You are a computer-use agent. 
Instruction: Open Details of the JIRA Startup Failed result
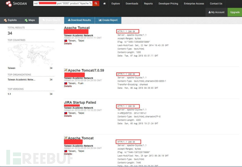[x=68, y=116]
